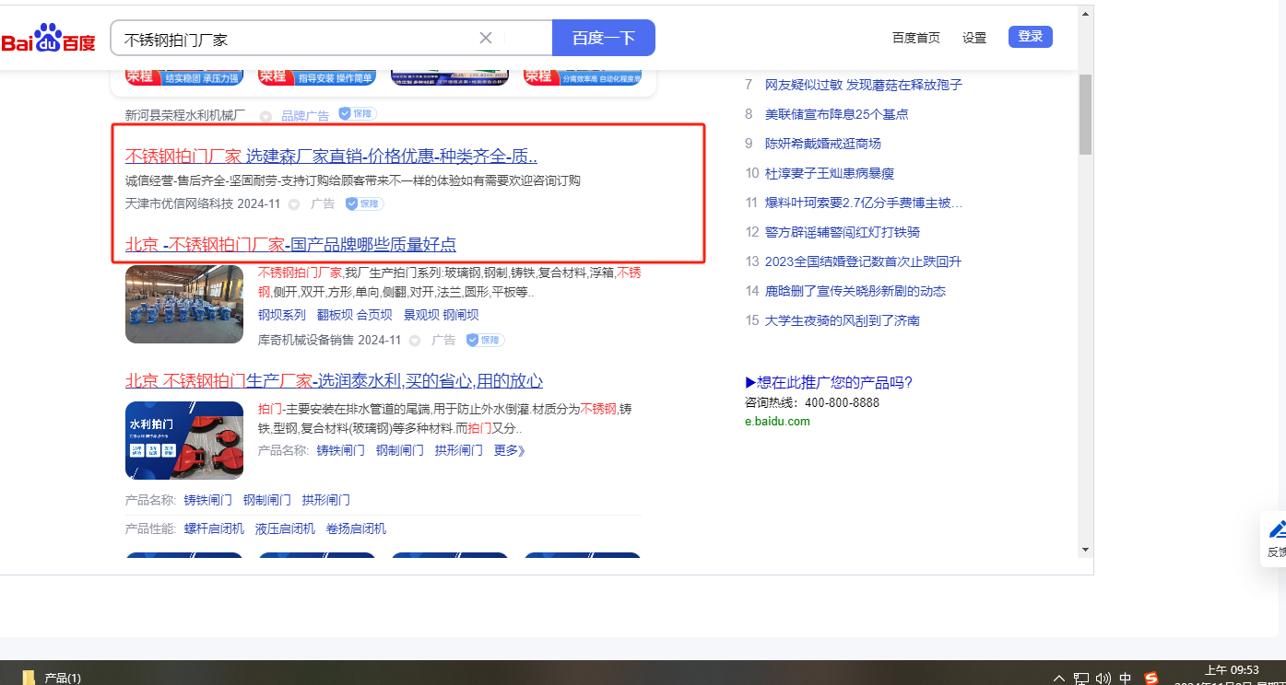Expand dropdown arrow after 天津市优信网络科技 2024-11
Screen dimensions: 1286x685
[294, 204]
